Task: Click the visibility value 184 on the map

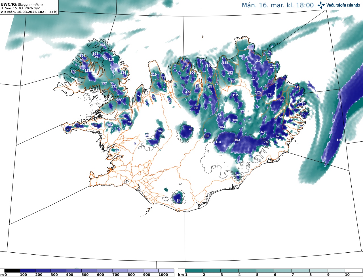Action: [110, 125]
